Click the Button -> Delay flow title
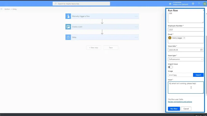The image size is (207, 116). (x=11, y=9)
